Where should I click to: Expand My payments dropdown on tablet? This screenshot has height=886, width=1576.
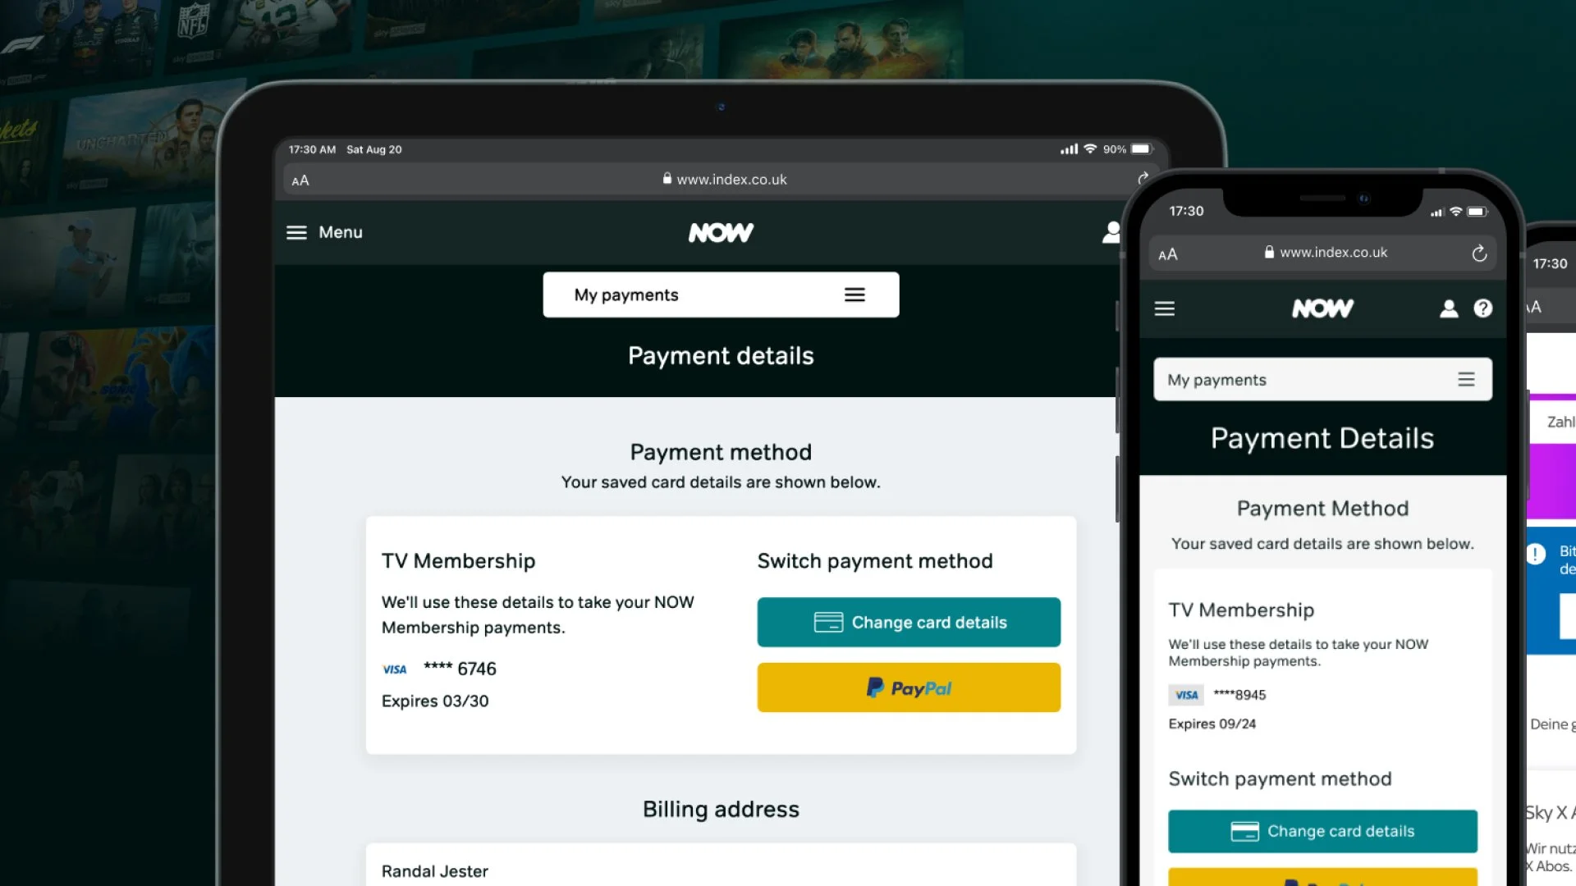[x=721, y=295]
